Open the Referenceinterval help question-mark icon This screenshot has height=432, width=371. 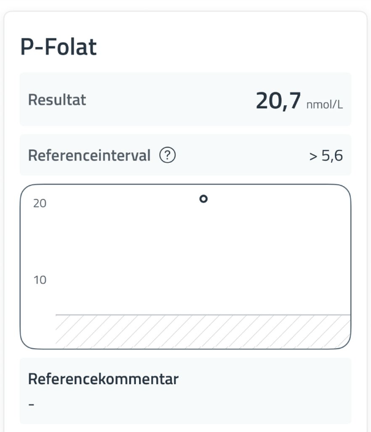[167, 155]
